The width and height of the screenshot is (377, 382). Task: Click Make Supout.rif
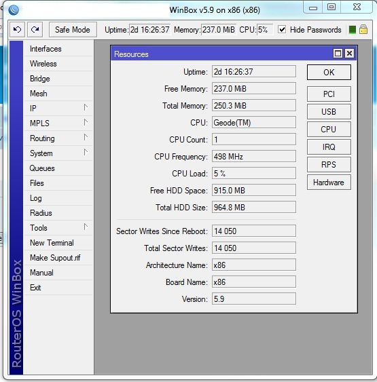tap(58, 258)
